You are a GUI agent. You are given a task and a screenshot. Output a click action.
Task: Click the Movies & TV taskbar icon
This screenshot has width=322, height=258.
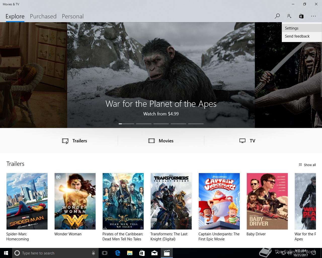point(167,253)
